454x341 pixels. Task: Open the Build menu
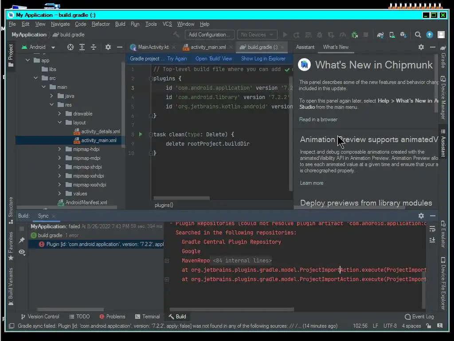(x=120, y=24)
